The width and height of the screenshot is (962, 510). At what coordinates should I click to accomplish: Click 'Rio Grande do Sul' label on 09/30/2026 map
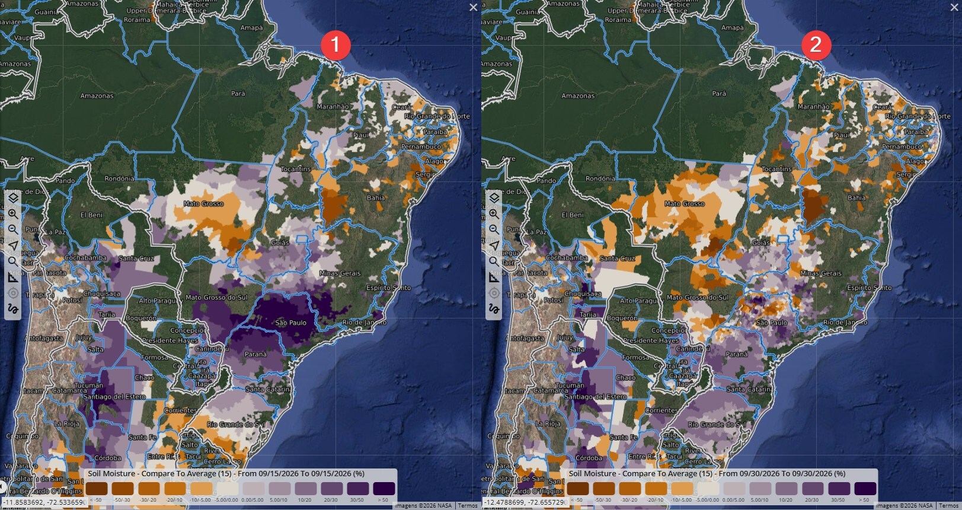pos(717,425)
